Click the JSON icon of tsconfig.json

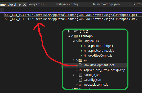pos(80,80)
